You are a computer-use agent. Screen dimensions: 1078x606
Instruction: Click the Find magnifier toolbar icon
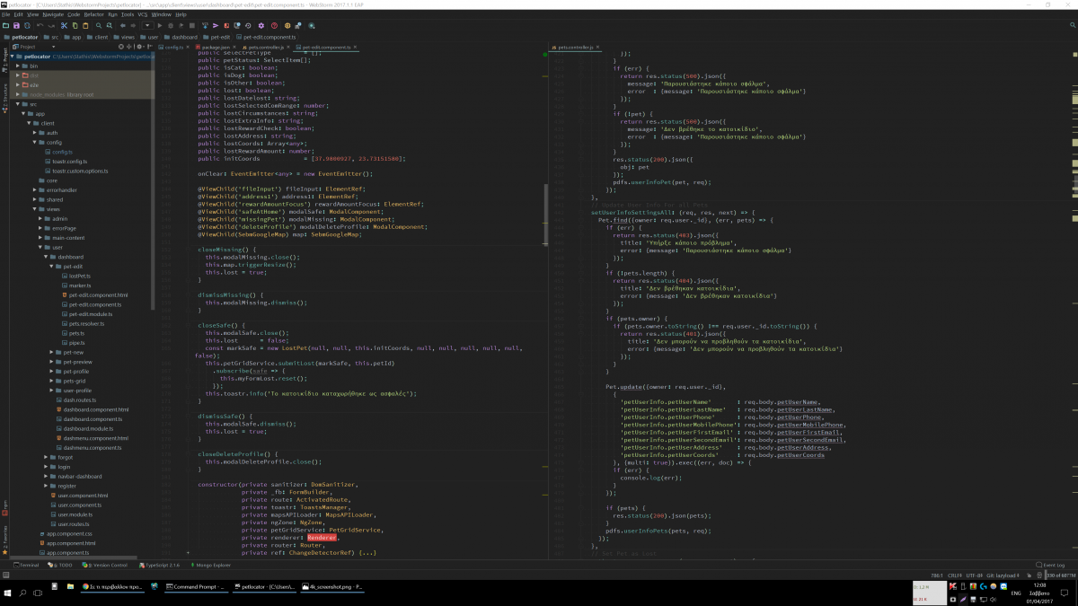(100, 25)
